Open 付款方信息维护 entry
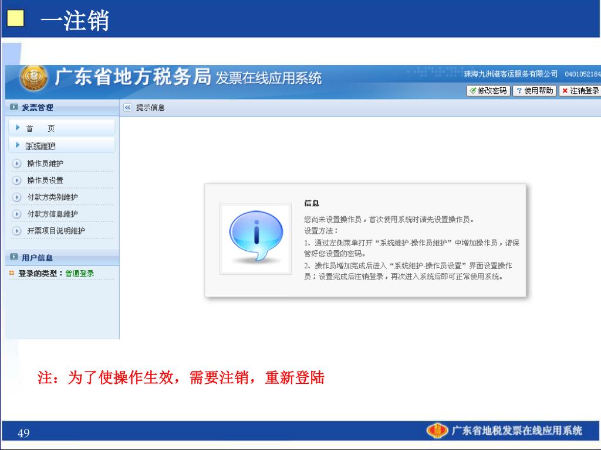Viewport: 601px width, 450px height. (52, 214)
